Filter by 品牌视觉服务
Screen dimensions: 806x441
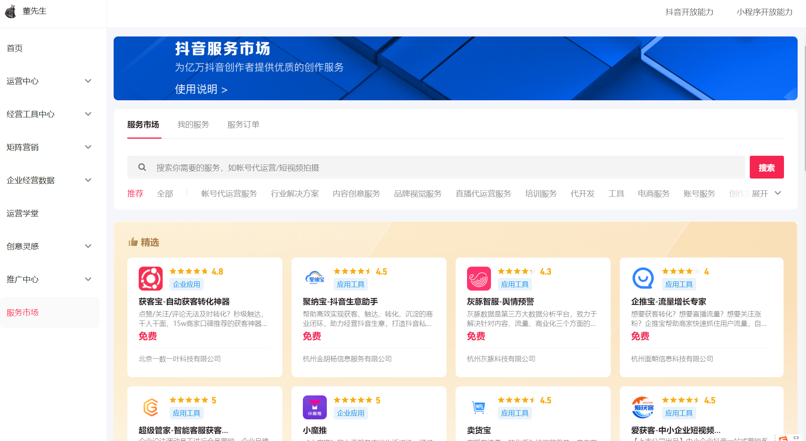[x=418, y=193]
